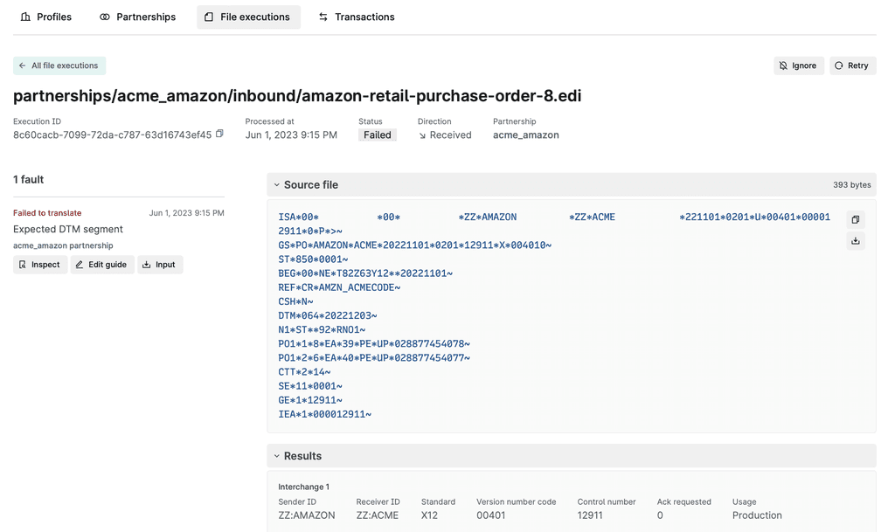Click the Received direction arrow indicator
Image resolution: width=895 pixels, height=532 pixels.
pos(420,135)
